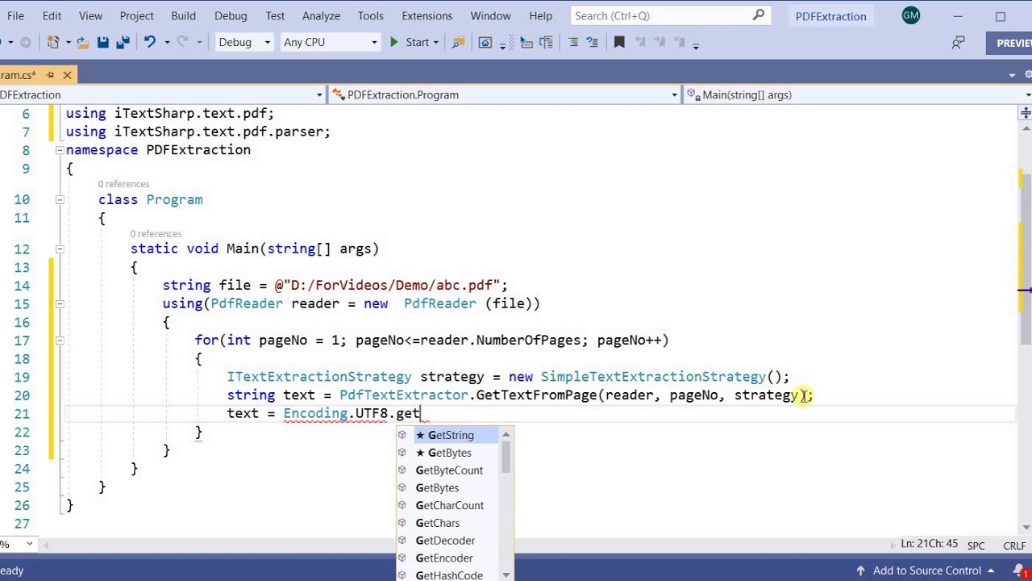Viewport: 1032px width, 581px height.
Task: Collapse the class Program block
Action: click(x=60, y=199)
